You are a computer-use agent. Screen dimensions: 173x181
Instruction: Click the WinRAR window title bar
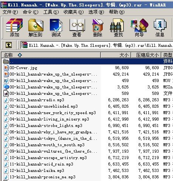coord(87,5)
